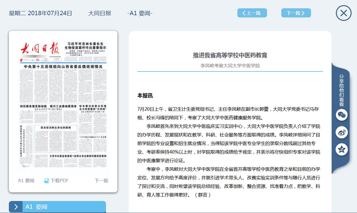The width and height of the screenshot is (357, 213).
Task: Go to next article 下一篇
Action: pyautogui.click(x=296, y=13)
